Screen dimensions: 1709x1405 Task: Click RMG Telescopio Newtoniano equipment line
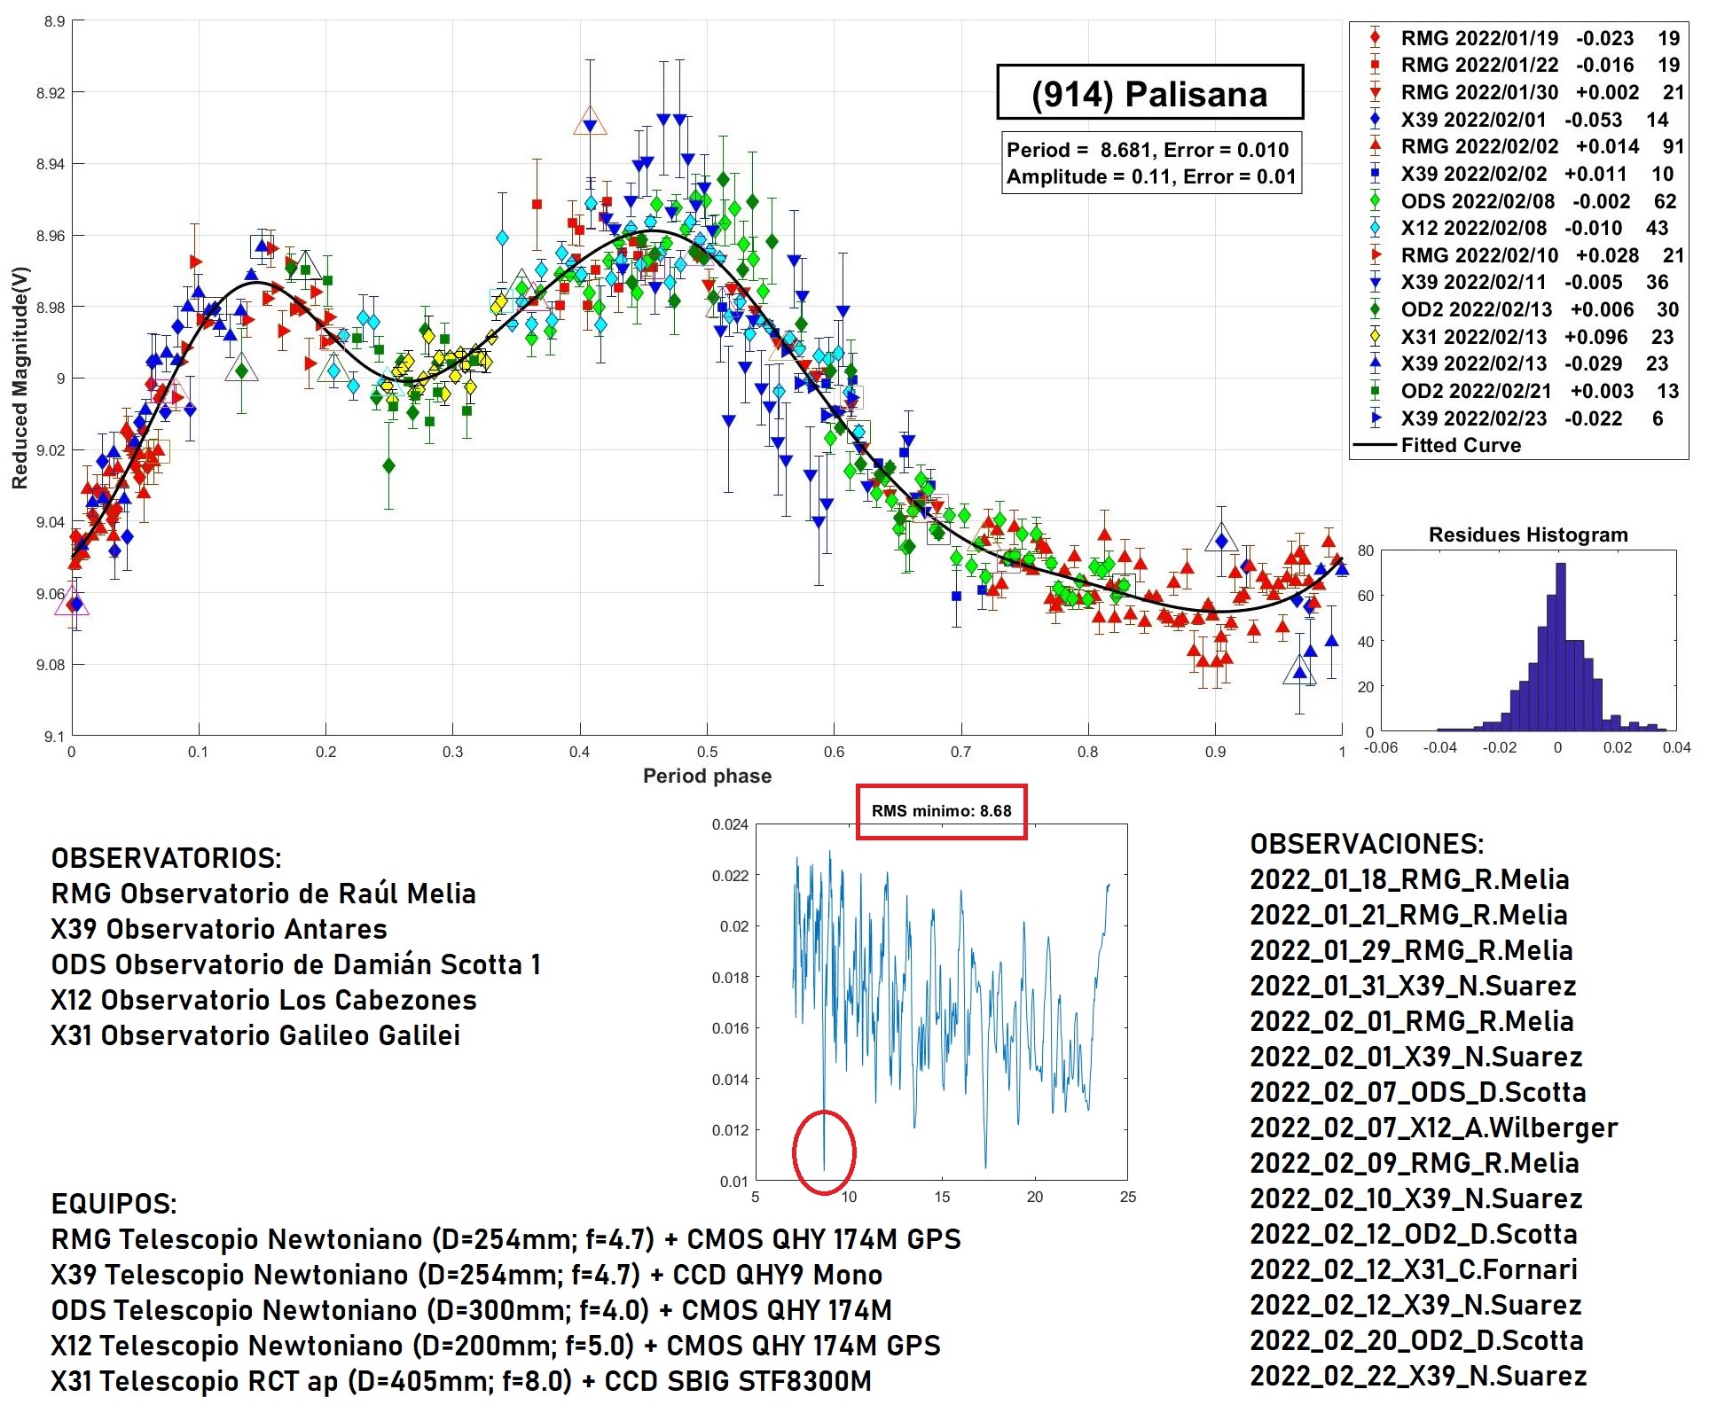pyautogui.click(x=506, y=1239)
